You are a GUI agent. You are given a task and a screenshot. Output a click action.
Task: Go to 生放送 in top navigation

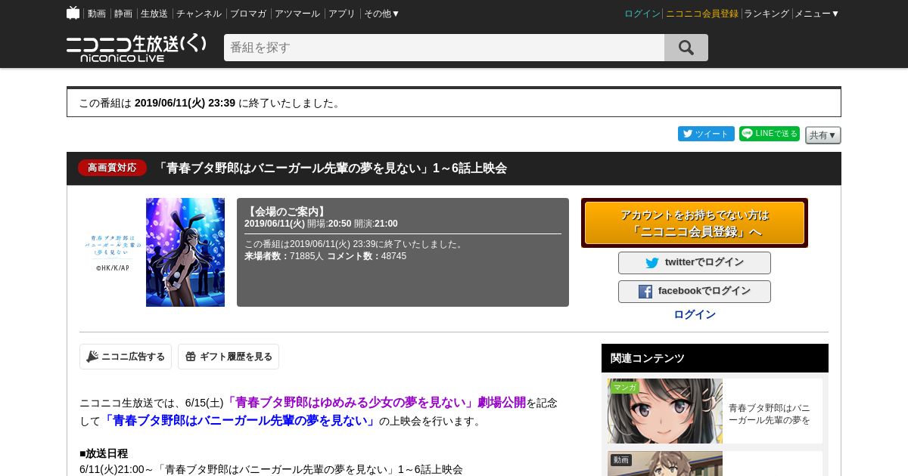click(154, 14)
